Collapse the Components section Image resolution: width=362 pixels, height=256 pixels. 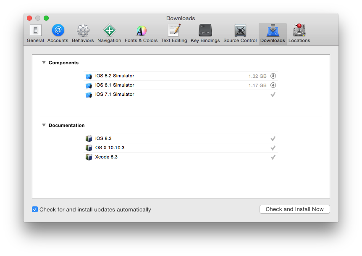pos(44,63)
